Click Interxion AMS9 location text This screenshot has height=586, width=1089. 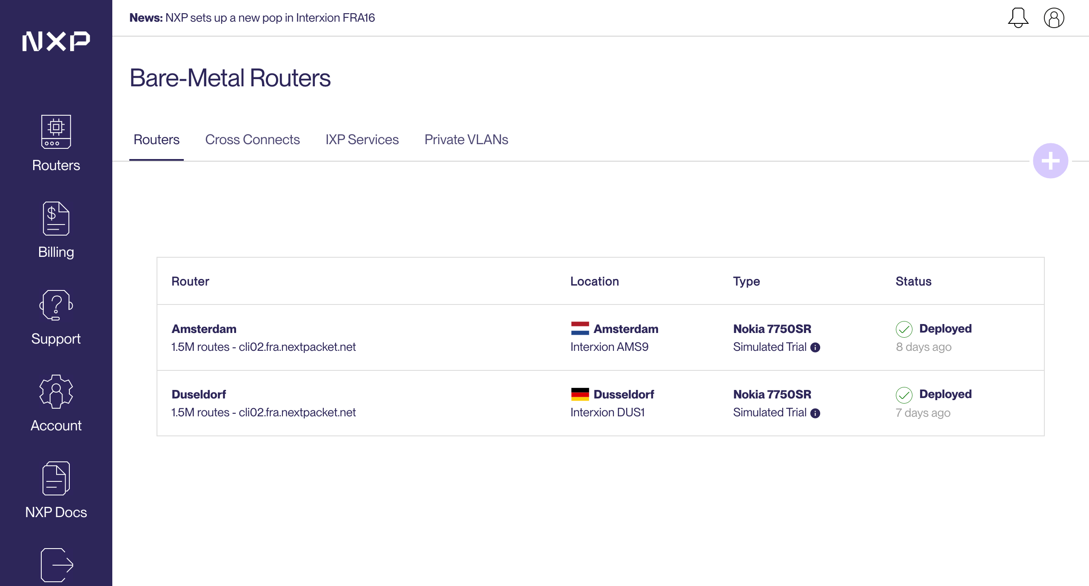click(610, 347)
